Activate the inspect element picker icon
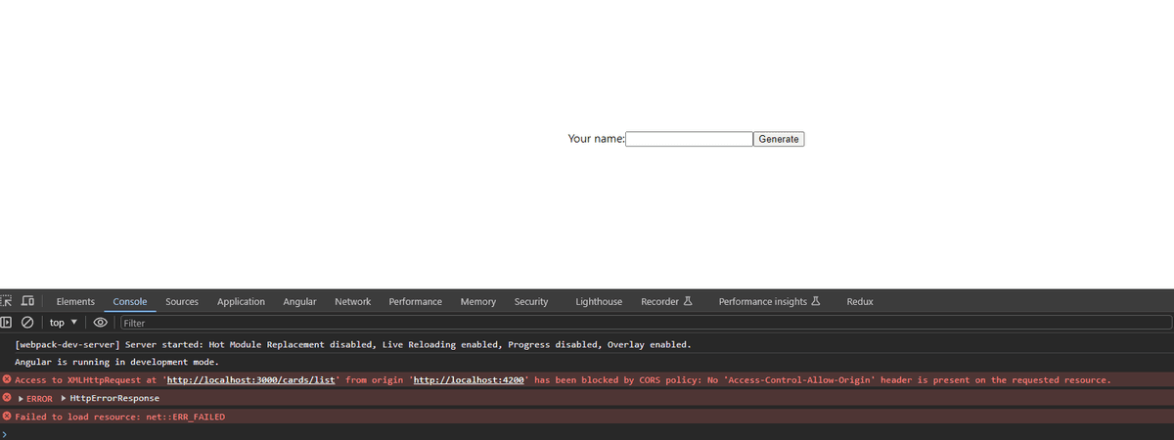The image size is (1174, 440). pos(7,301)
